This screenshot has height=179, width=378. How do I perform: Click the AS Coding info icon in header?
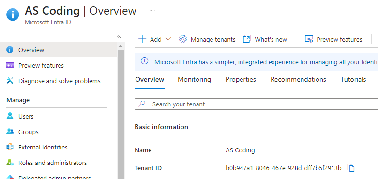click(13, 15)
